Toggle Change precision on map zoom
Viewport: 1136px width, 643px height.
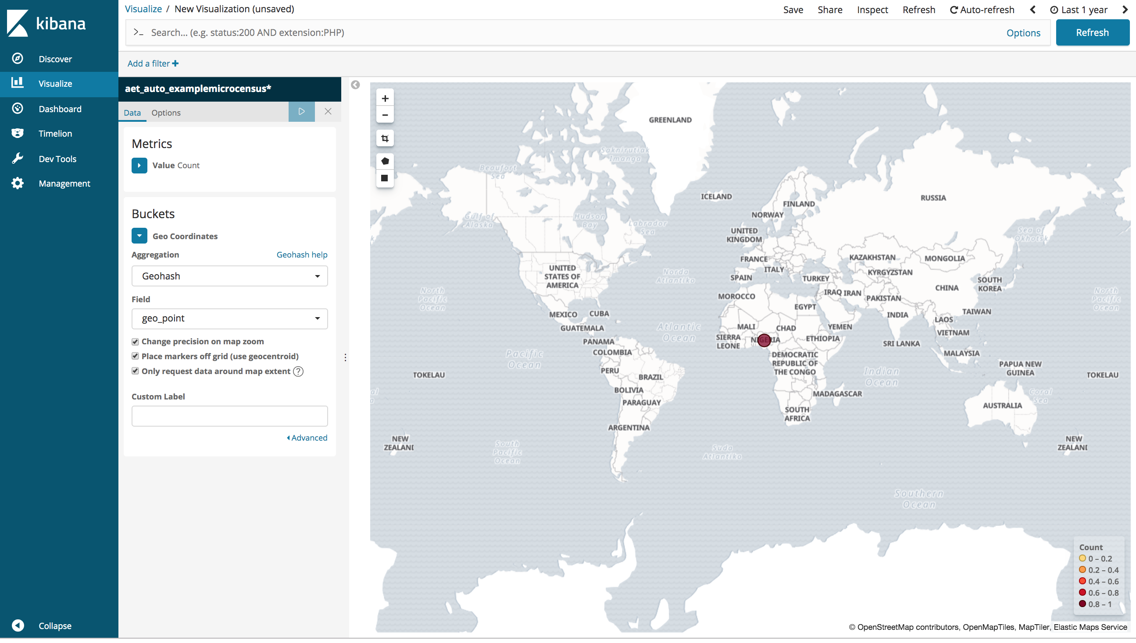[136, 341]
